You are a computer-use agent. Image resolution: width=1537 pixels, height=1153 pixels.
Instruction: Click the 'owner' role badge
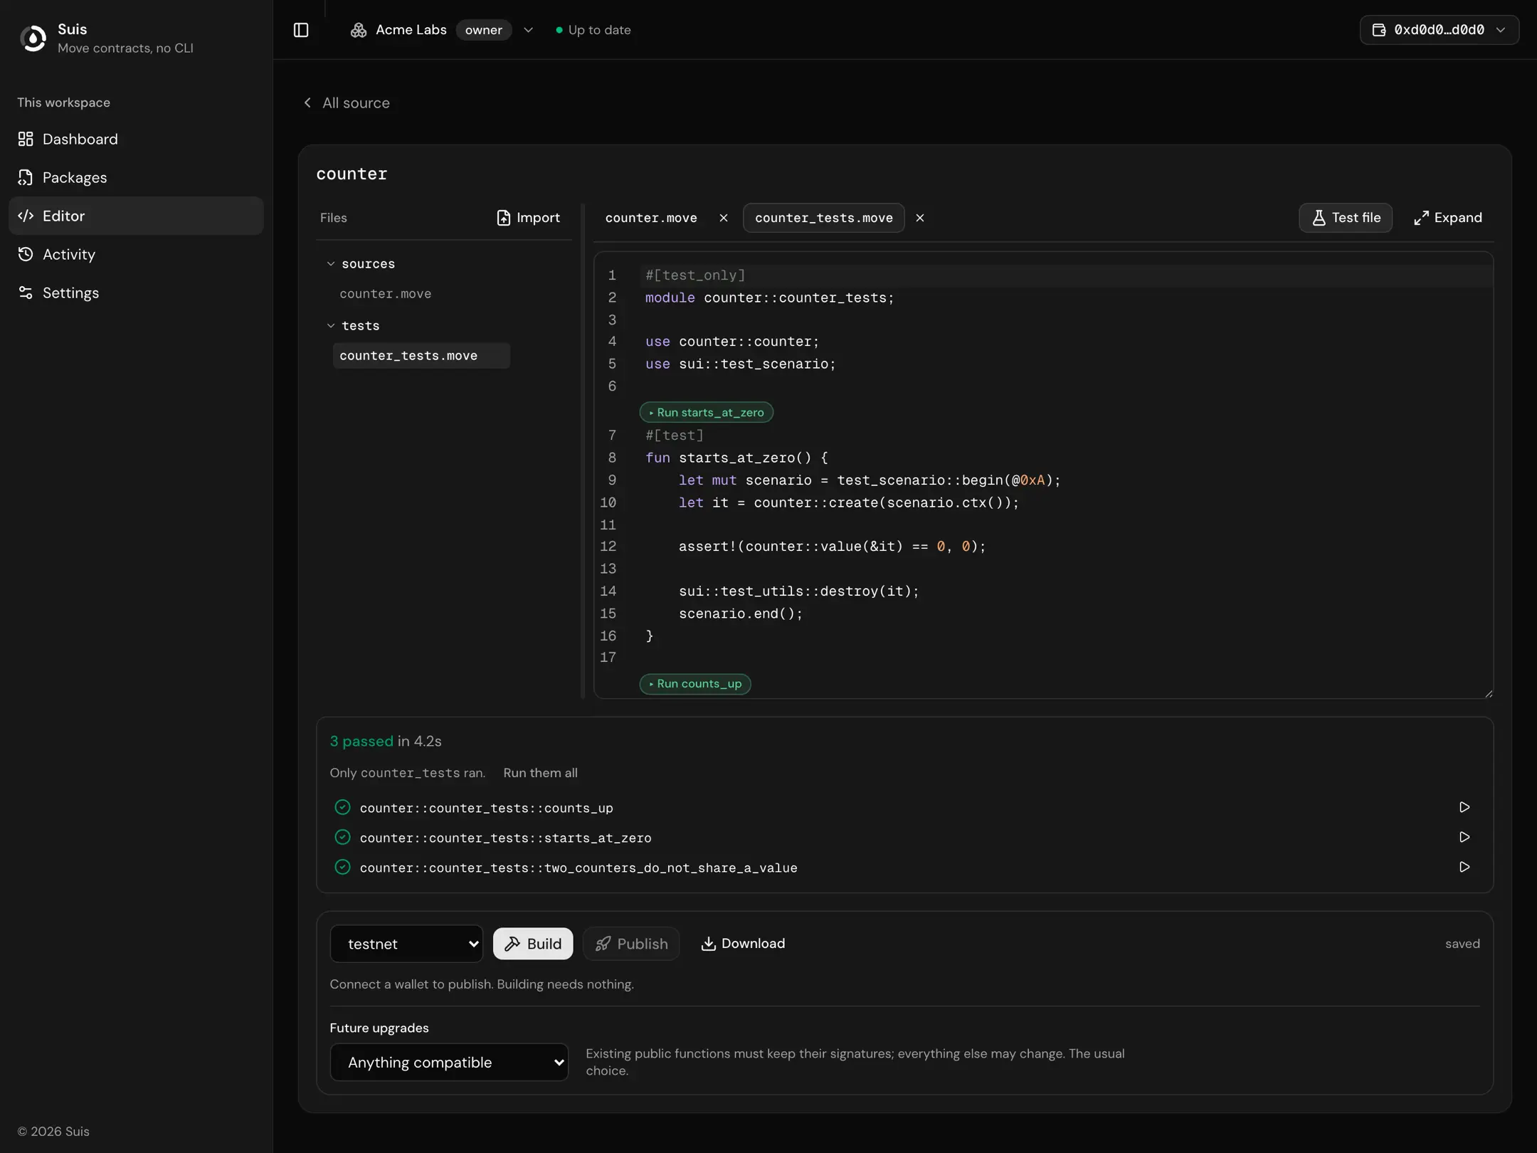coord(484,30)
